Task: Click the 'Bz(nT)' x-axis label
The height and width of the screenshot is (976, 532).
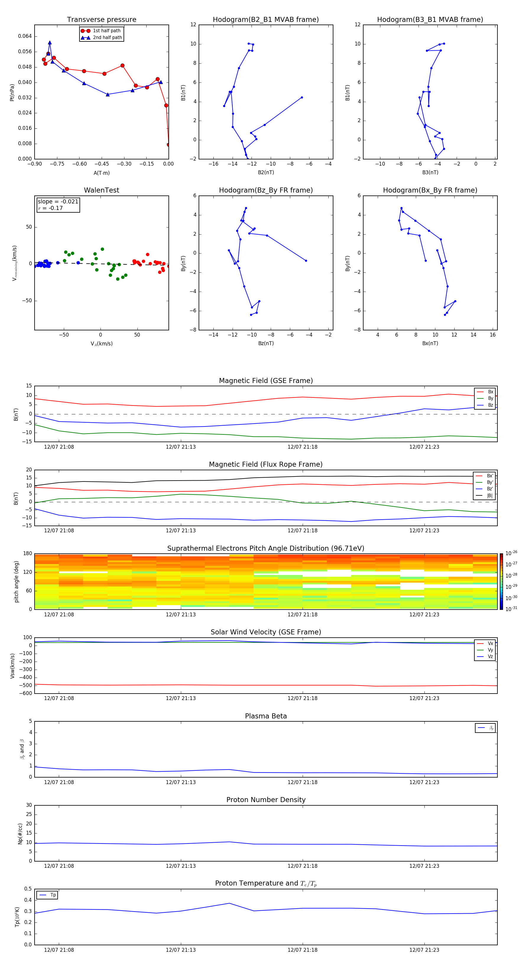Action: [x=266, y=343]
